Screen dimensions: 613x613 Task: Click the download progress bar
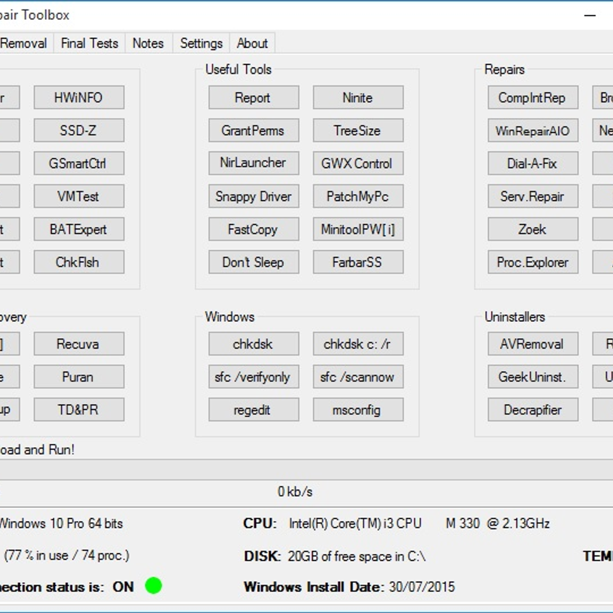click(x=306, y=469)
